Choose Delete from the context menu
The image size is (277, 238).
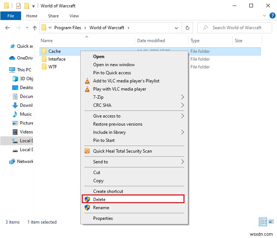click(x=133, y=200)
